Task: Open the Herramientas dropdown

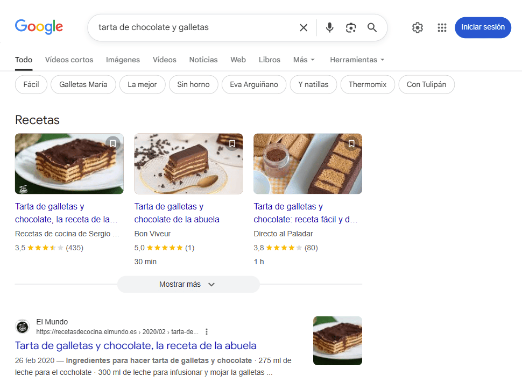Action: click(357, 60)
